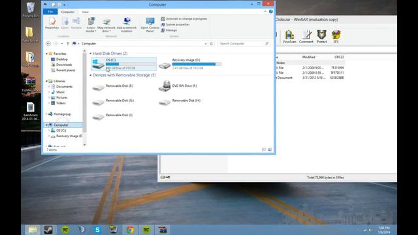Switch to details view icon
This screenshot has width=418, height=235.
click(x=264, y=149)
